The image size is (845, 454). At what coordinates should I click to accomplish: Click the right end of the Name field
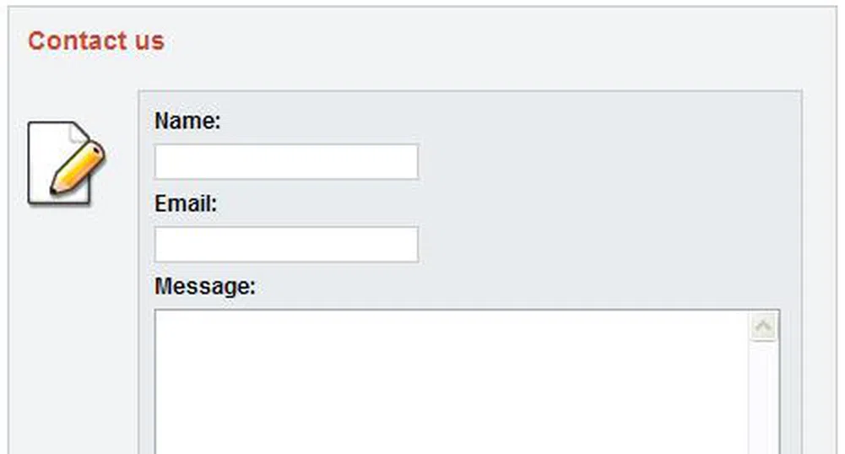coord(409,162)
